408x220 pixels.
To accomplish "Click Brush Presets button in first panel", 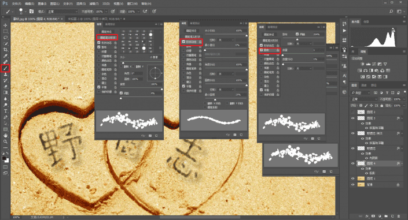I will click(106, 32).
